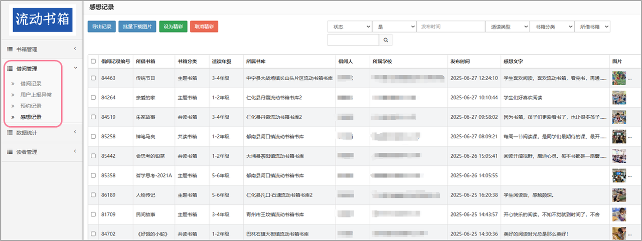642x241 pixels.
Task: Check the row checkbox for record 85258
Action: click(x=93, y=136)
